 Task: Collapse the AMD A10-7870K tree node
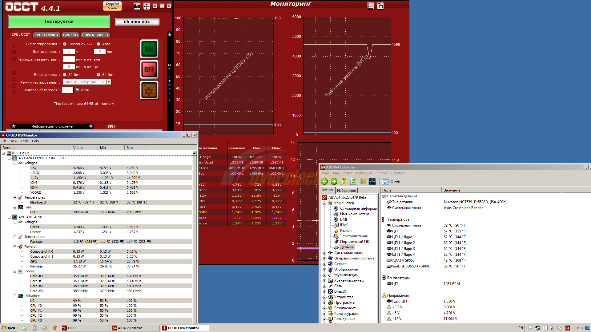click(9, 217)
